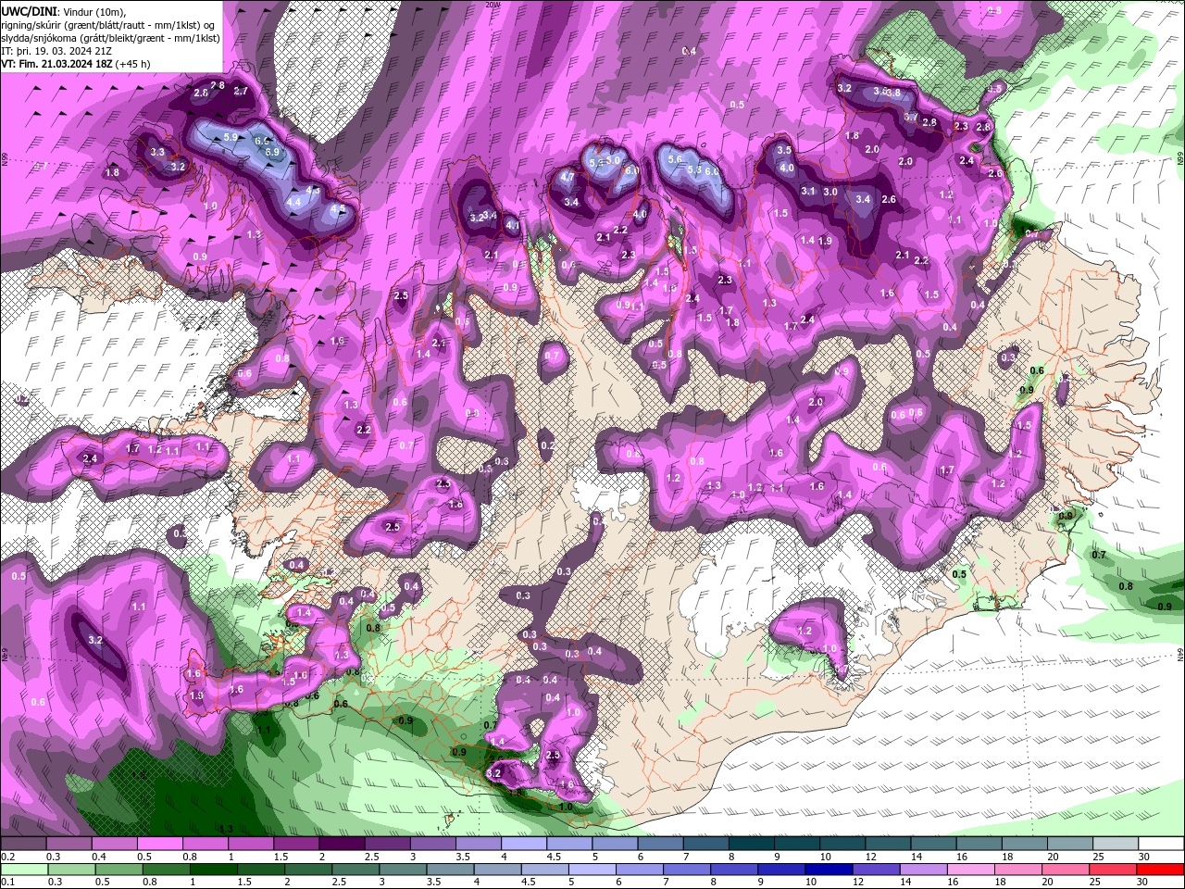
Task: Select the dark navy blue swatch in the lower legend row
Action: pos(829,869)
